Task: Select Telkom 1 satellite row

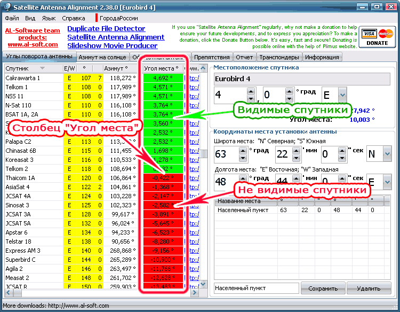Action: 101,87
